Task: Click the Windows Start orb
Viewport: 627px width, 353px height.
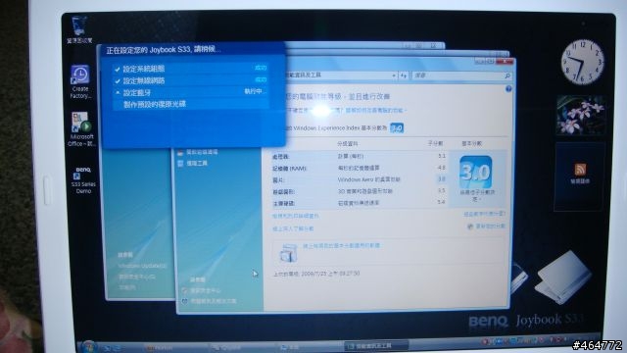Action: coord(88,346)
